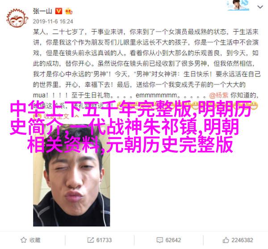Click the decorative card image beside chevron

click(238, 5)
